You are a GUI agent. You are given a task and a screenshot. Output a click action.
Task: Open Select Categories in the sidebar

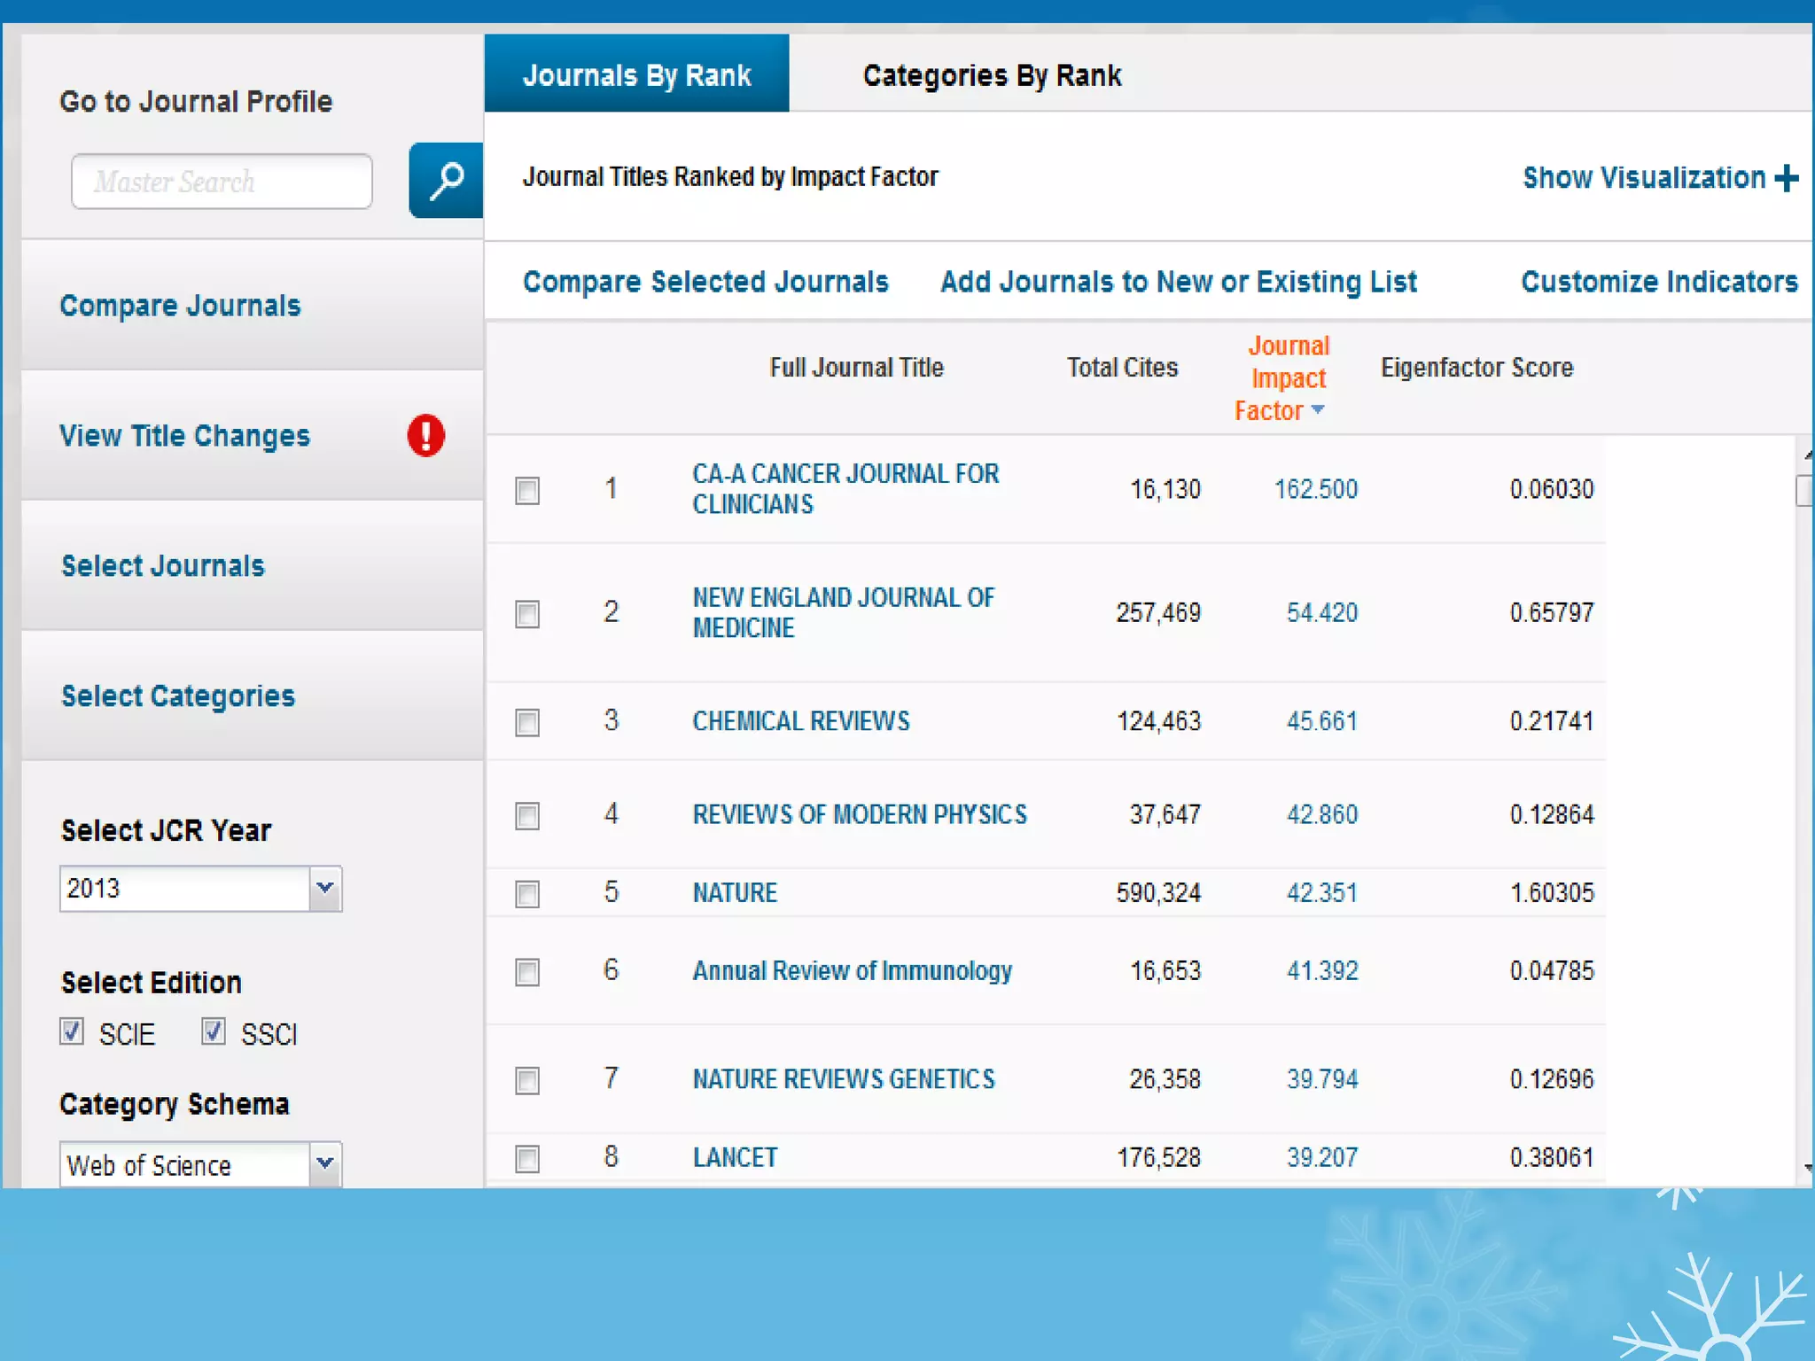[x=178, y=696]
